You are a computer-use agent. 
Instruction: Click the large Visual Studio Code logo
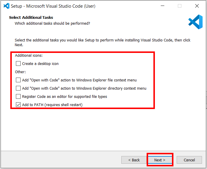pos(196,22)
